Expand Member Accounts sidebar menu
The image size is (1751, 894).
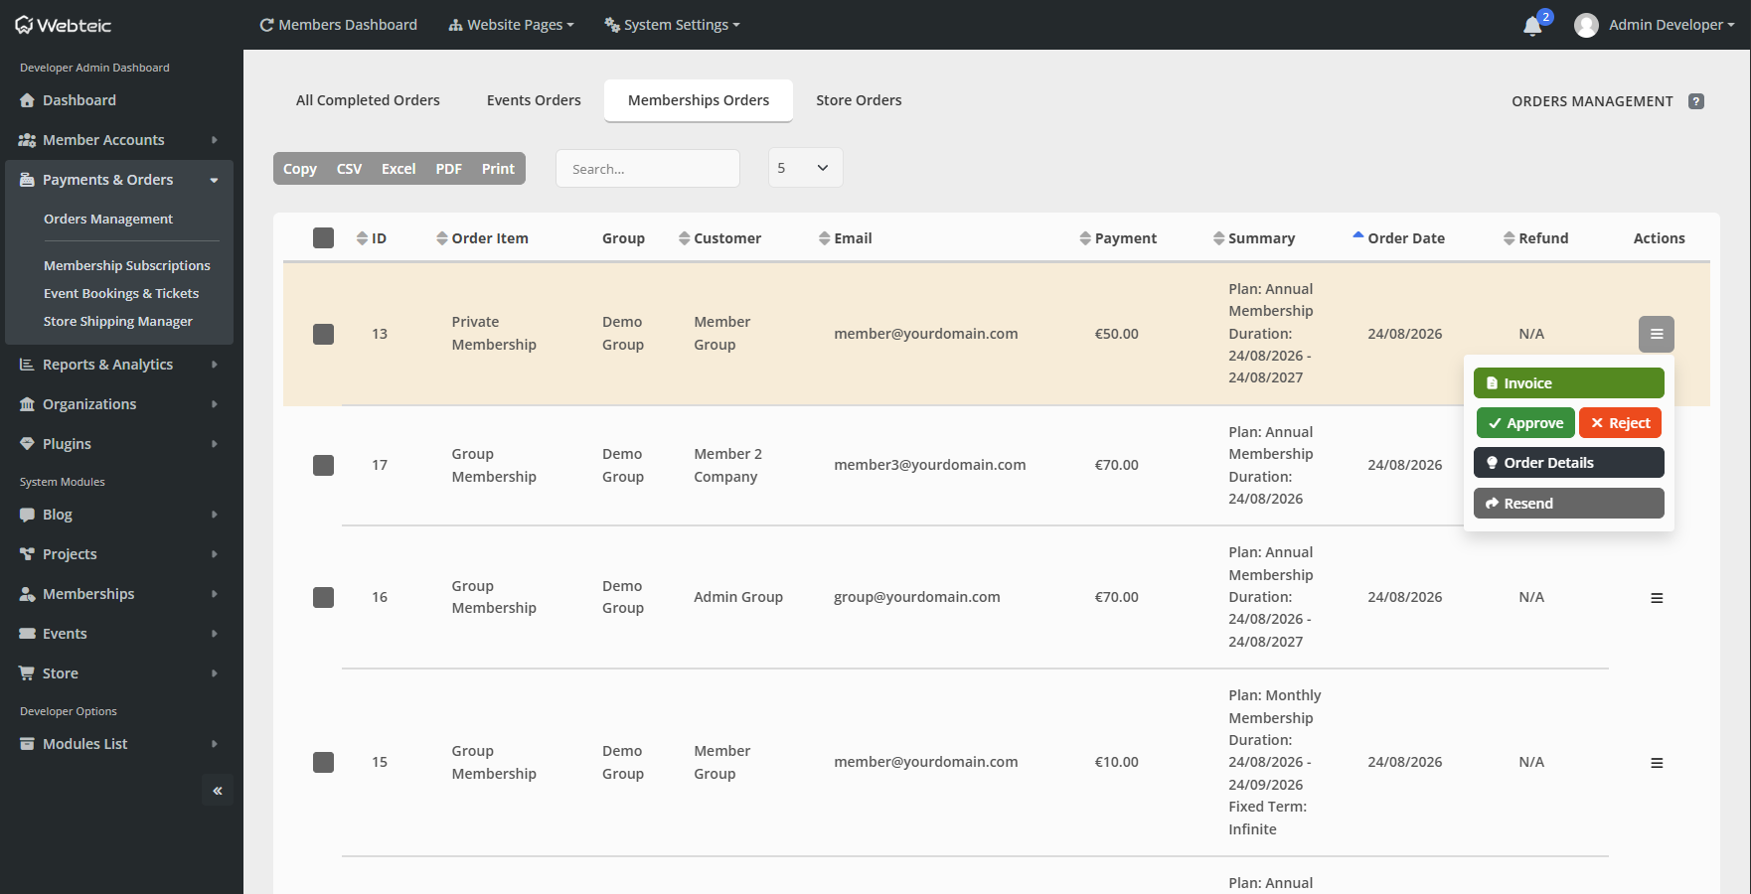point(119,140)
